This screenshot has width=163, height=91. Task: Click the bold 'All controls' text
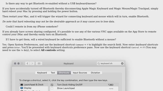[x=48, y=50]
